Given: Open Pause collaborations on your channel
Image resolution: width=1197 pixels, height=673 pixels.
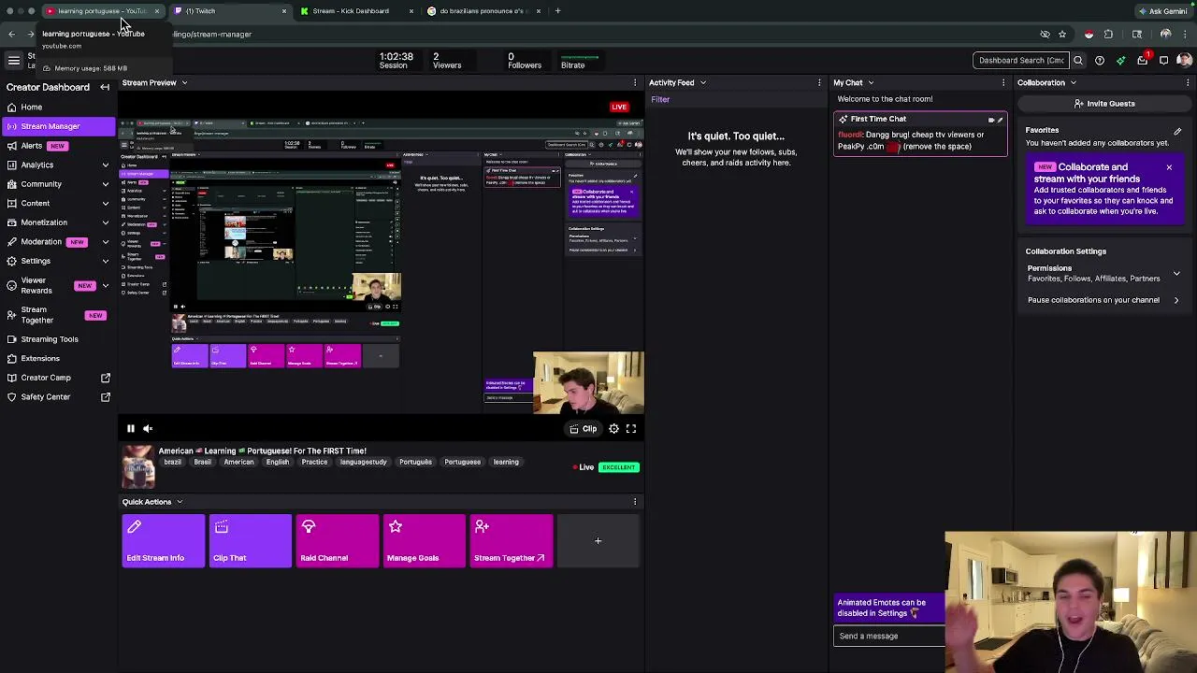Looking at the screenshot, I should [x=1103, y=300].
